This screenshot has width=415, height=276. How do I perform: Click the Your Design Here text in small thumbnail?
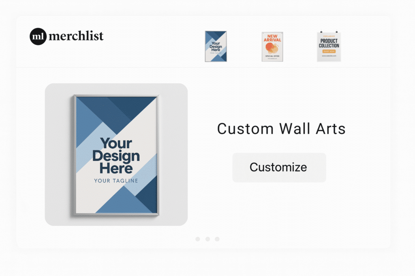click(x=216, y=46)
